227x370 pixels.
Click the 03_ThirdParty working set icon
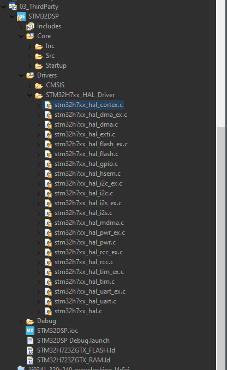point(13,7)
